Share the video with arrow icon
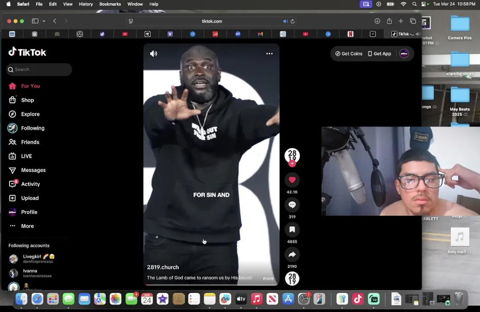This screenshot has height=312, width=480. 292,254
